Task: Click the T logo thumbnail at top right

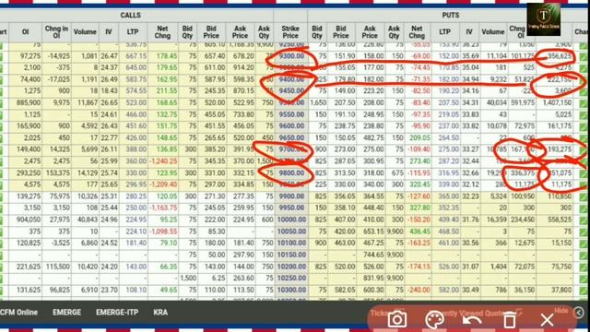Action: tap(543, 19)
